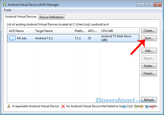The width and height of the screenshot is (164, 115).
Task: Switch to the Device Definitions tab
Action: [x=51, y=17]
